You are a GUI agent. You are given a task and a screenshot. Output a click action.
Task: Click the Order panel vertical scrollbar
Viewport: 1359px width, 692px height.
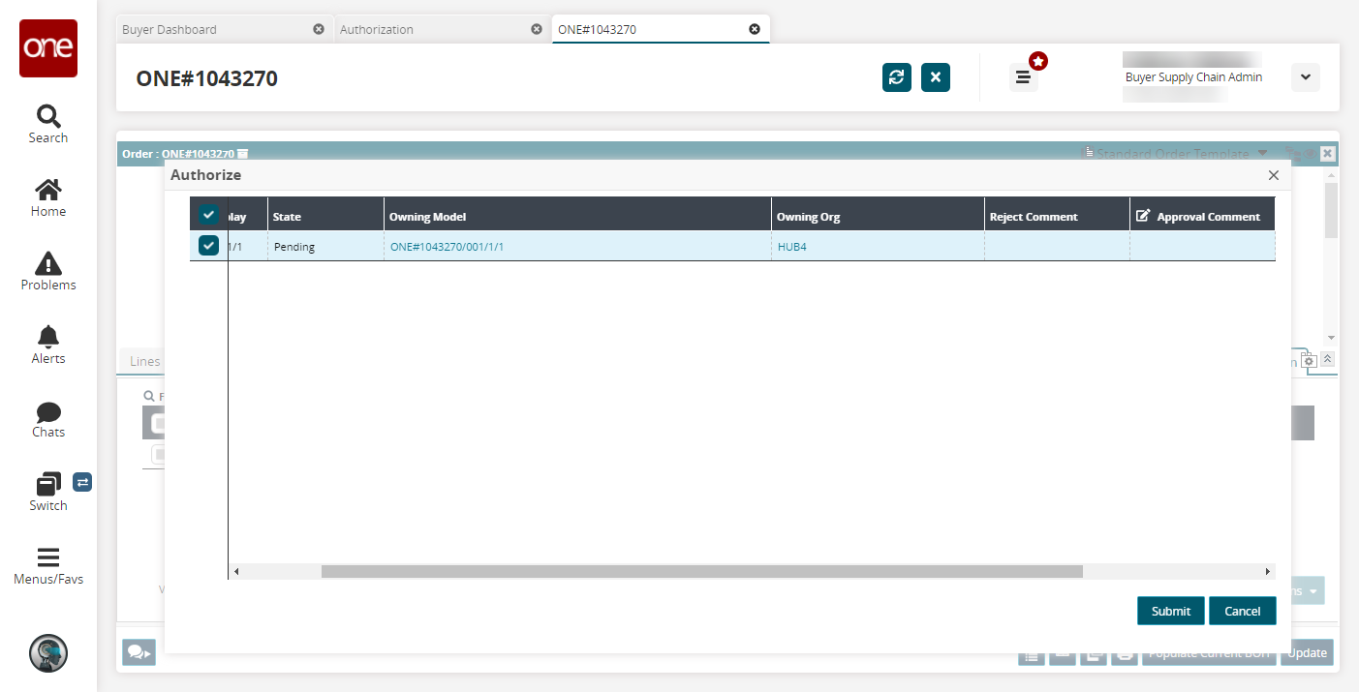pyautogui.click(x=1331, y=210)
